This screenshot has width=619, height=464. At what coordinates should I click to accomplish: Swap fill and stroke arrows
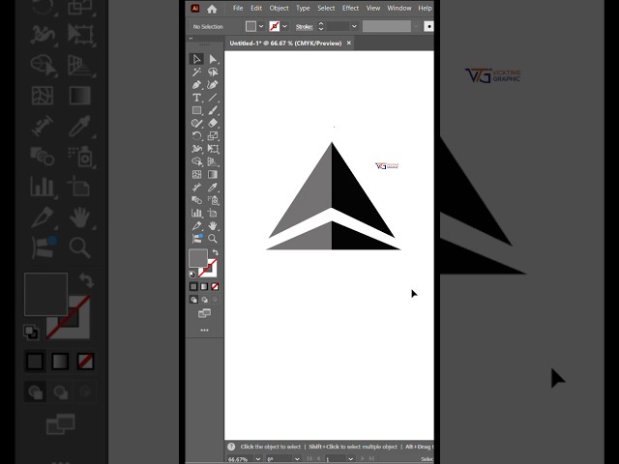[215, 252]
